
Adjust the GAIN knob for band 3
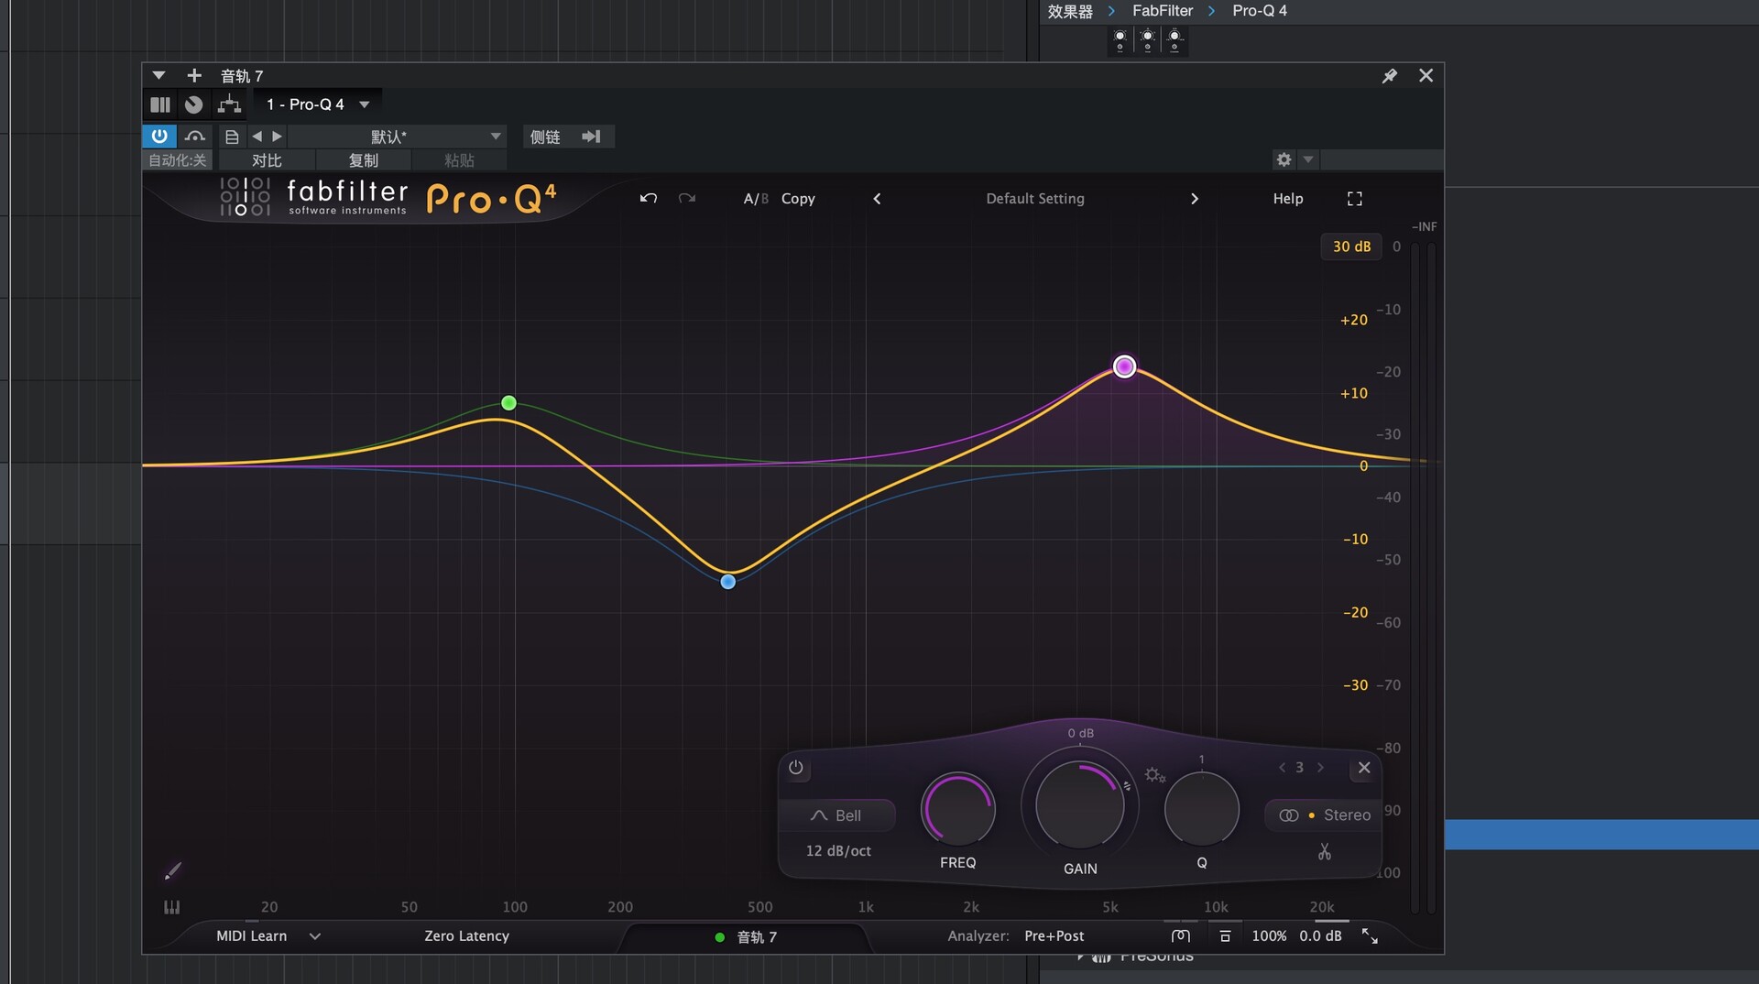[x=1079, y=805]
